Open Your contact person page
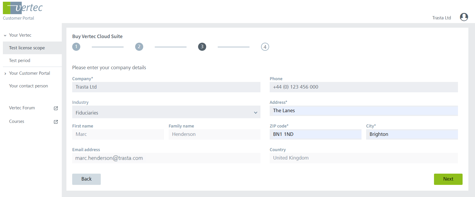Screen dimensions: 475x197 click(x=28, y=86)
